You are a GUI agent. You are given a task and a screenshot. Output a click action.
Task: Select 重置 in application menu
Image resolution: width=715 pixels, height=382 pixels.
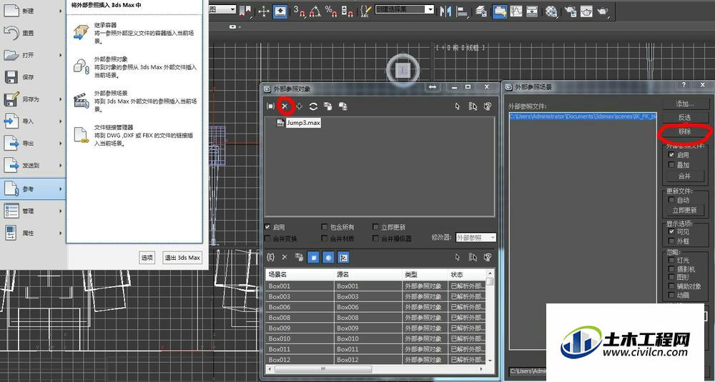tap(33, 33)
